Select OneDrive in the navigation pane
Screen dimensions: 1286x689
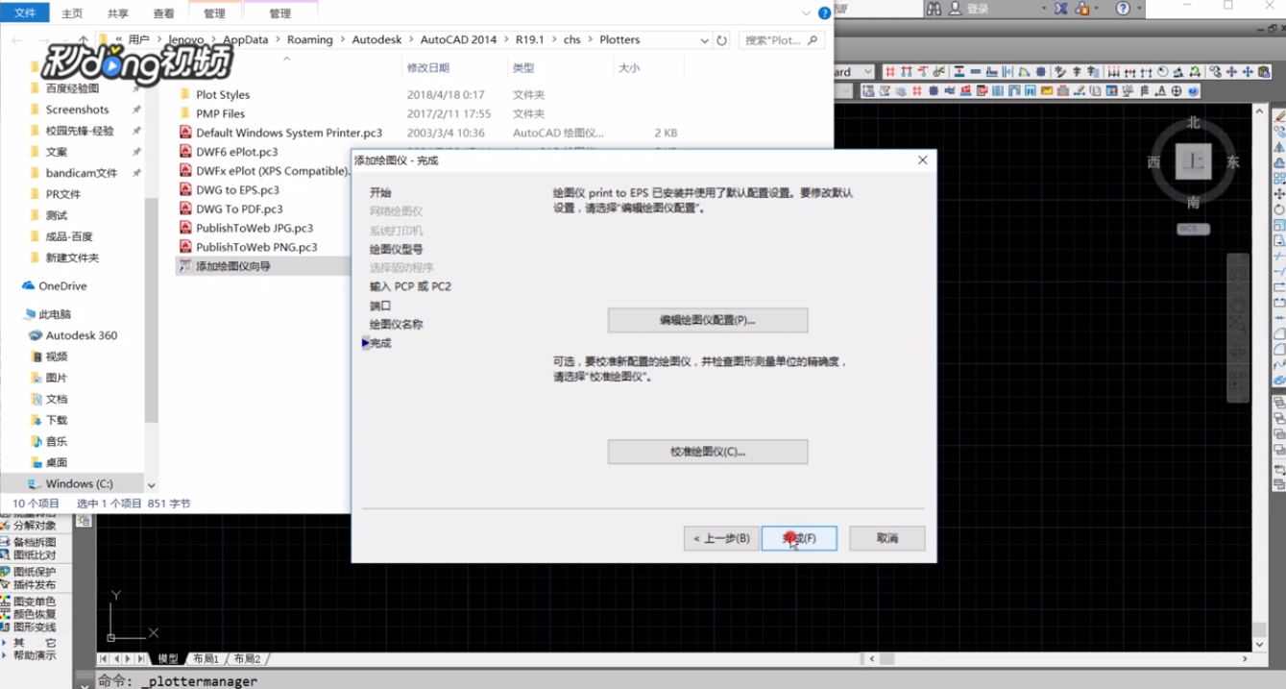click(x=62, y=286)
